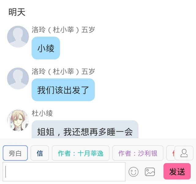Select the partially hidden red role chip
The image size is (196, 184).
171,153
